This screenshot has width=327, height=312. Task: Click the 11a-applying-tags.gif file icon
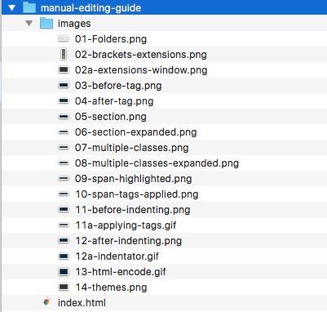click(64, 225)
